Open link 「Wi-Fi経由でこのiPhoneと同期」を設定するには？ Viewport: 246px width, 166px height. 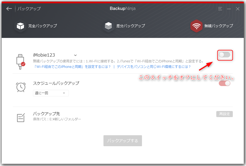(x=72, y=67)
